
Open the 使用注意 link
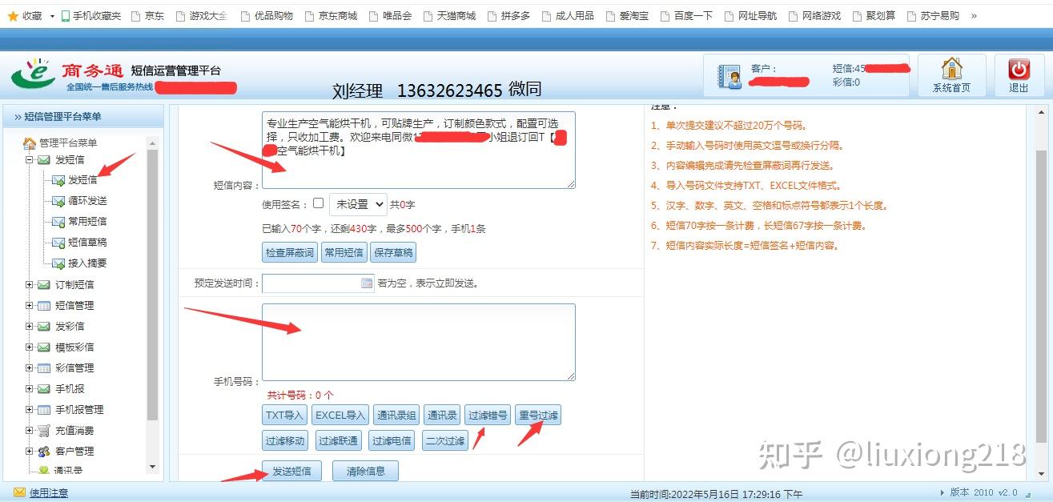tap(49, 492)
